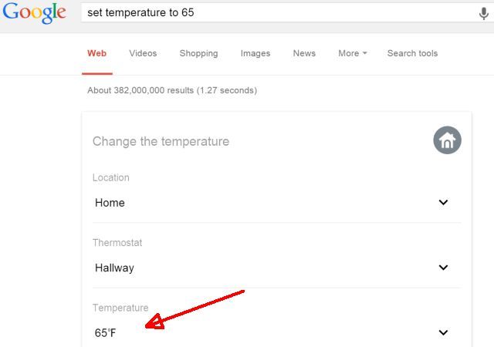Viewport: 494px width, 347px height.
Task: Expand the Thermostat dropdown arrow
Action: click(x=443, y=268)
